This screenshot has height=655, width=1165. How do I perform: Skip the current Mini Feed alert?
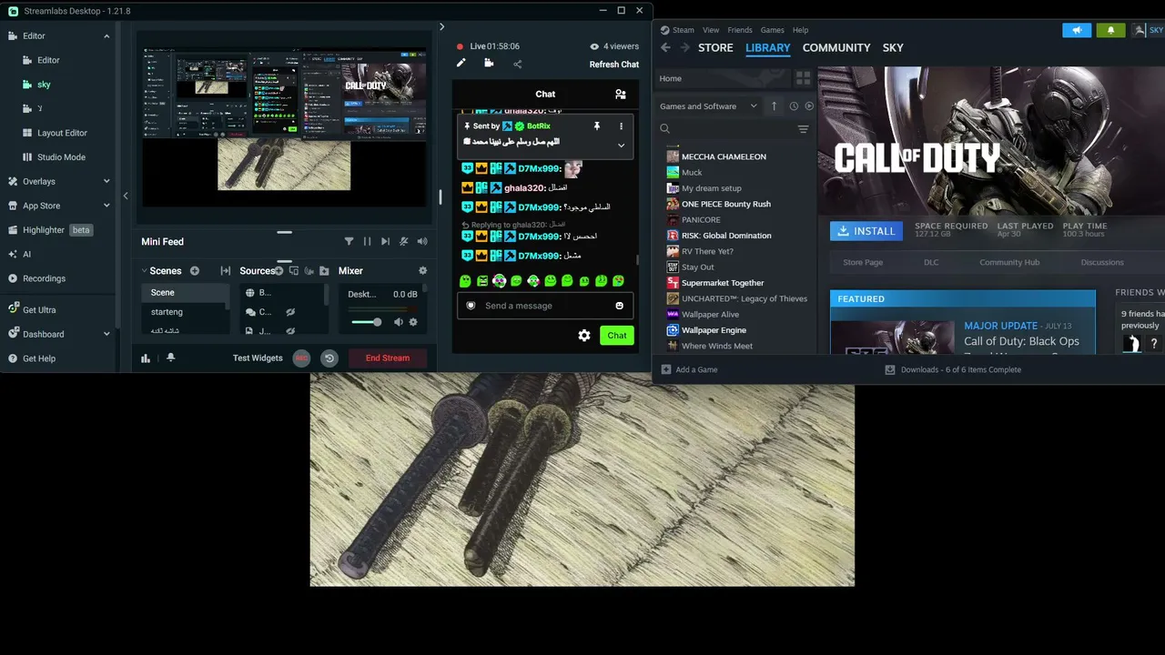pyautogui.click(x=385, y=241)
